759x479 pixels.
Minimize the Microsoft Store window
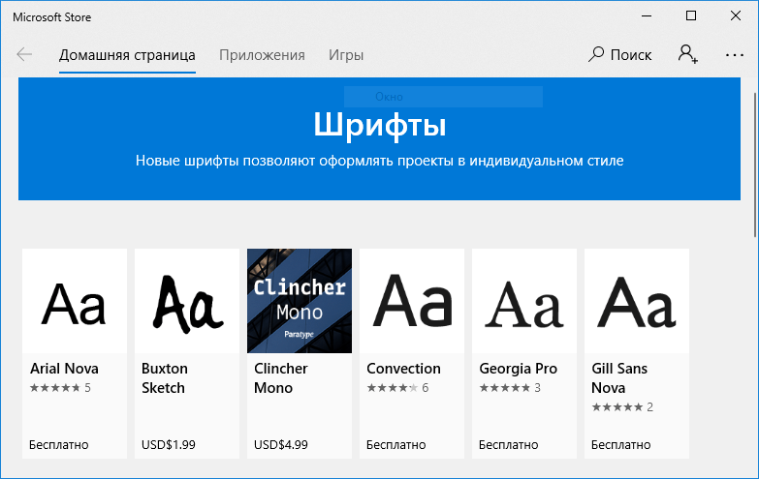647,15
